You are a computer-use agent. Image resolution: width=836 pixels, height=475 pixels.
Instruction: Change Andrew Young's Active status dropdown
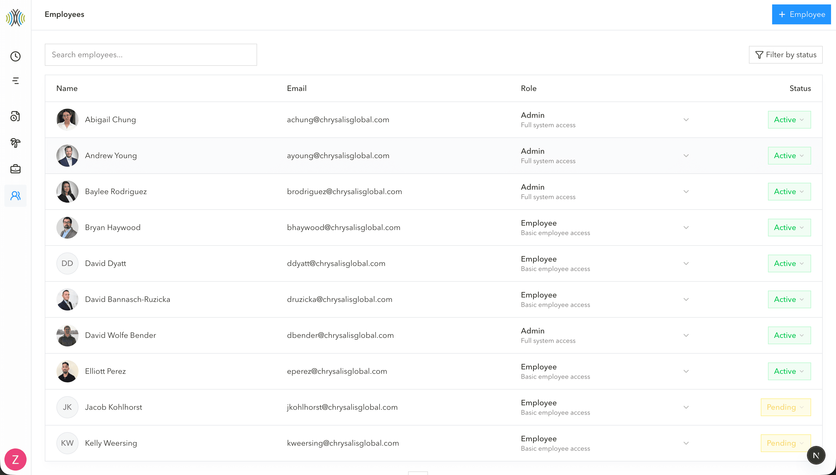tap(789, 156)
